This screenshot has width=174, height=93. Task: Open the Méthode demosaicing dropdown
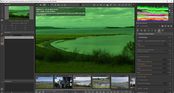158,41
